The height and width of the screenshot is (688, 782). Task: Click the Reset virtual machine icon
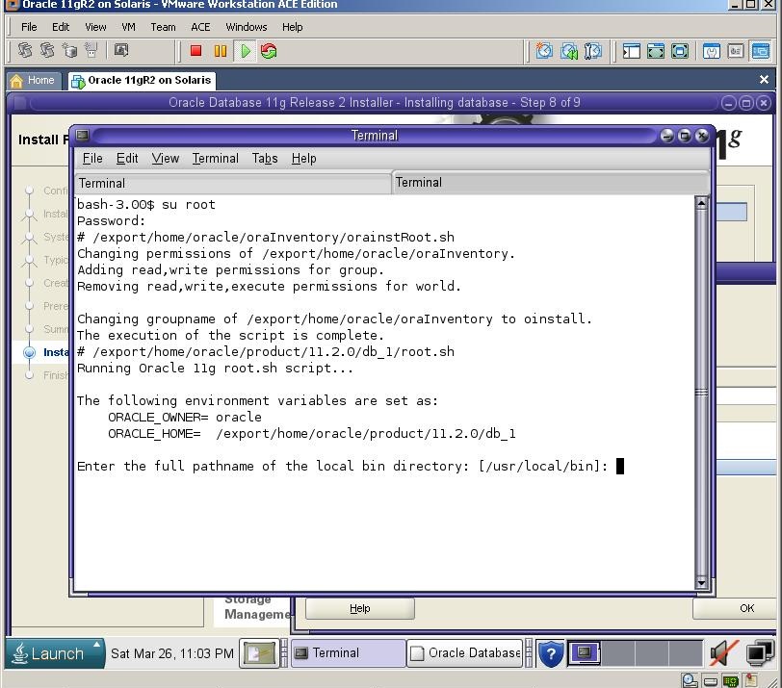269,50
